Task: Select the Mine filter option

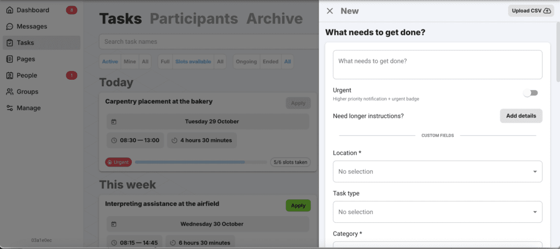Action: point(130,62)
